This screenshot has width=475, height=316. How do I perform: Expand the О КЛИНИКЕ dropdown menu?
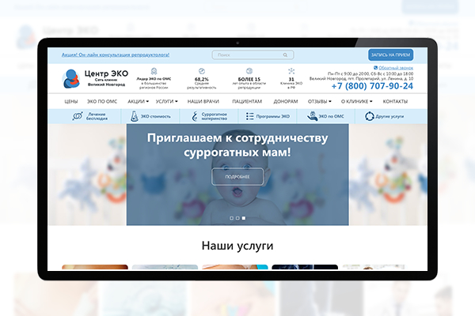356,101
